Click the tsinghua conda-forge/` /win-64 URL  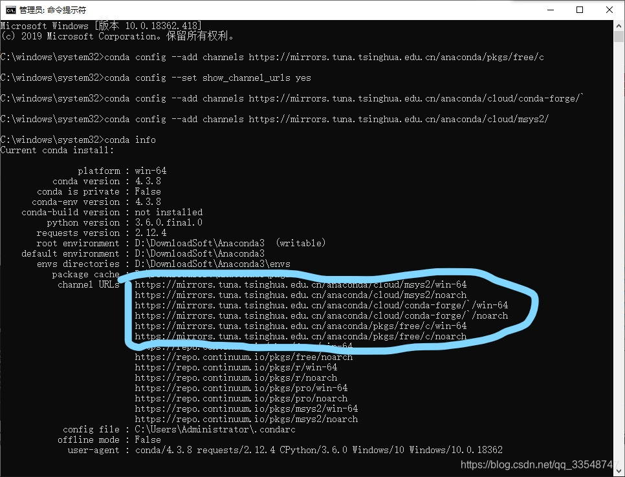pos(322,305)
